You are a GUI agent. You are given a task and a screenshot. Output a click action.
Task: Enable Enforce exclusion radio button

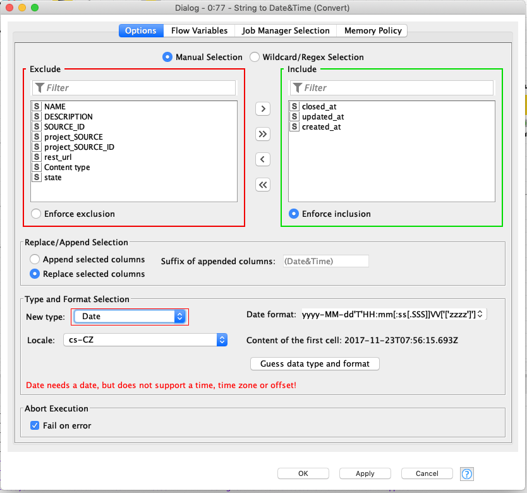(x=35, y=214)
